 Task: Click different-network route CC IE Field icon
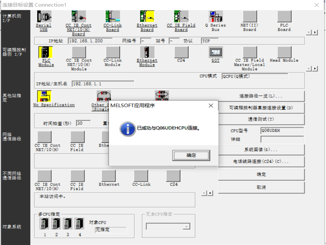point(77,176)
